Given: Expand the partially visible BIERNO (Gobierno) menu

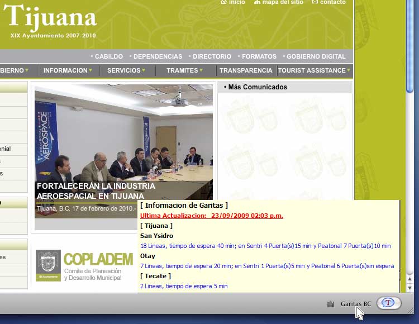Looking at the screenshot, I should 14,70.
